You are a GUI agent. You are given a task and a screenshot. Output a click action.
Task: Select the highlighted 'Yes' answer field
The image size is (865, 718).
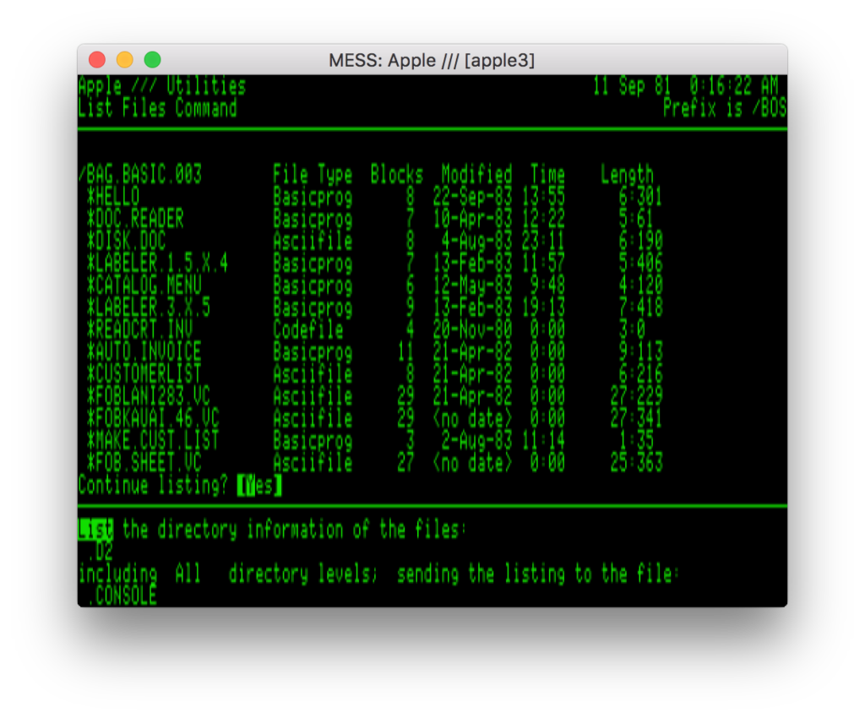[x=259, y=486]
